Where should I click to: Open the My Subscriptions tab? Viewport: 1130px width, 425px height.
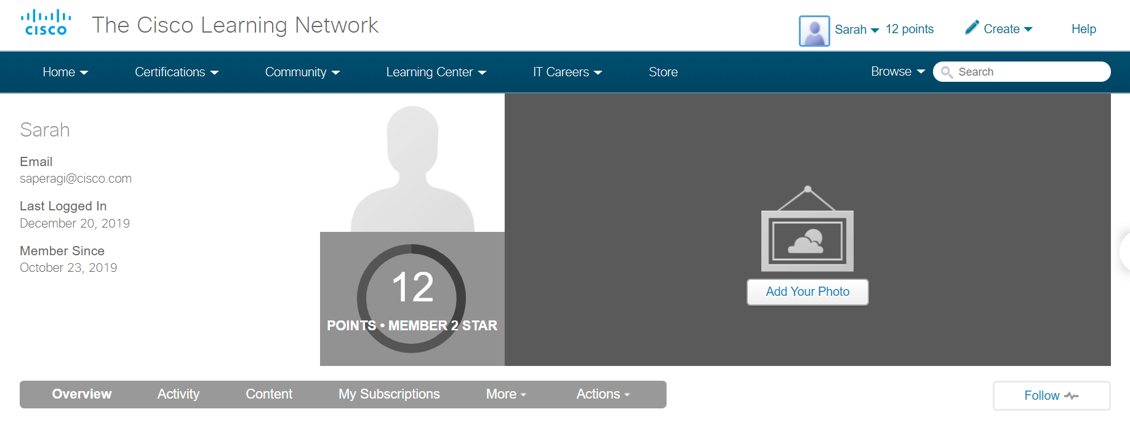pos(389,394)
